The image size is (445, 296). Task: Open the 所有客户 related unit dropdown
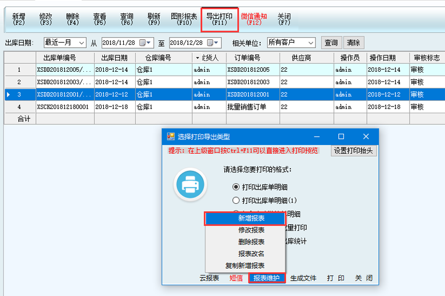tap(310, 43)
